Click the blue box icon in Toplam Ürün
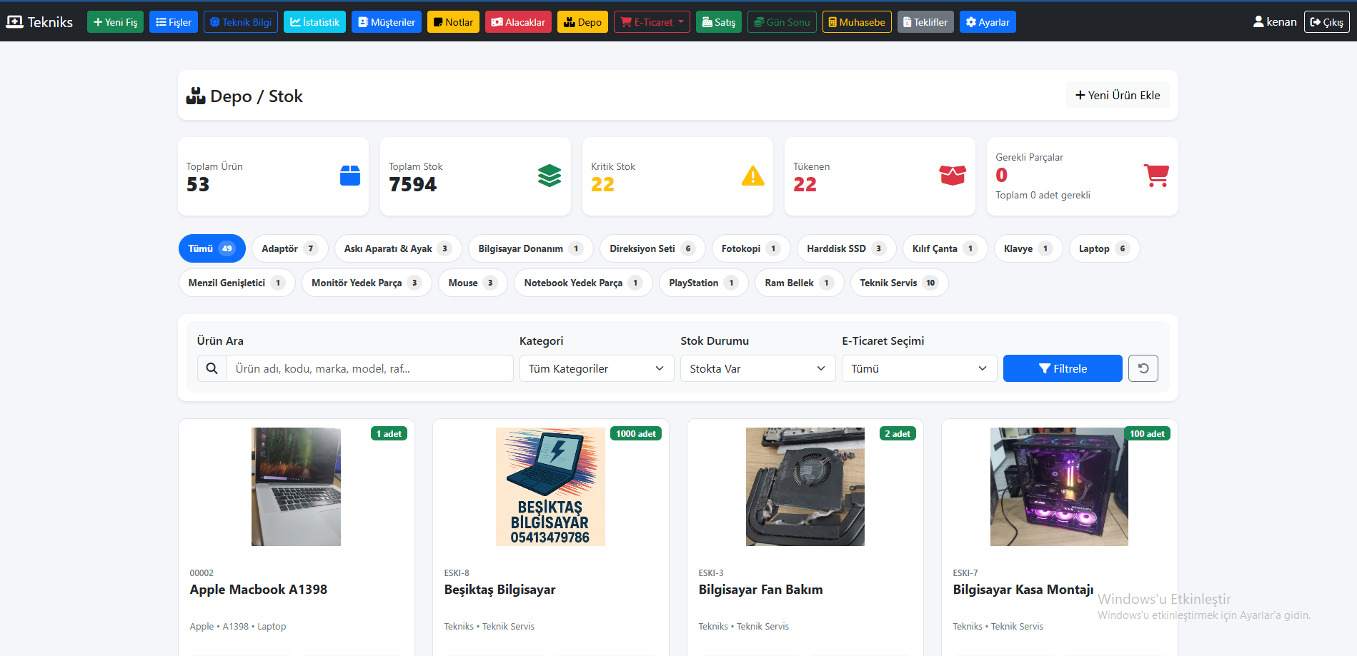 (x=350, y=176)
